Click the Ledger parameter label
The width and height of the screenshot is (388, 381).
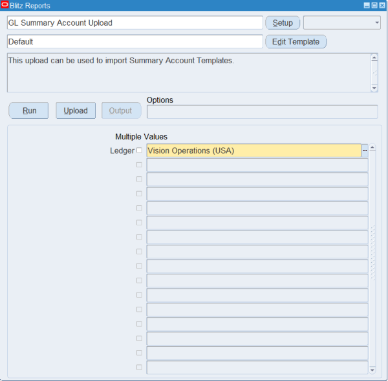point(122,150)
